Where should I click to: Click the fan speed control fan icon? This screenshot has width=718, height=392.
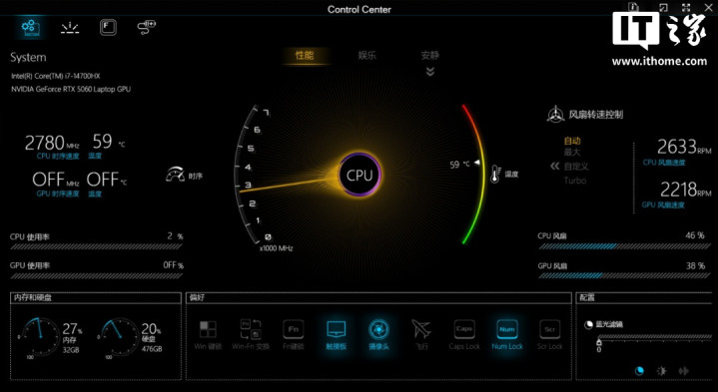pos(555,115)
